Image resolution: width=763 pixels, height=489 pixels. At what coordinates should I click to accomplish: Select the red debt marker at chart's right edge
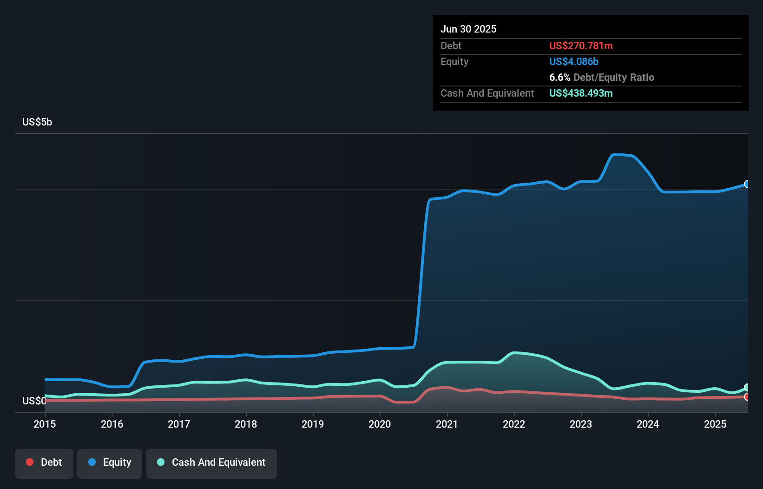pos(747,398)
